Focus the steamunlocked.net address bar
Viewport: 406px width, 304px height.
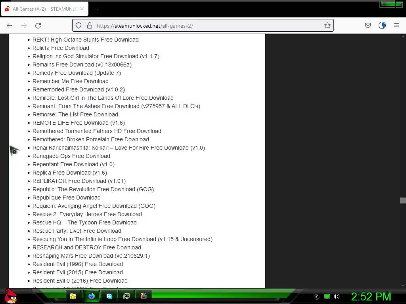coord(203,26)
